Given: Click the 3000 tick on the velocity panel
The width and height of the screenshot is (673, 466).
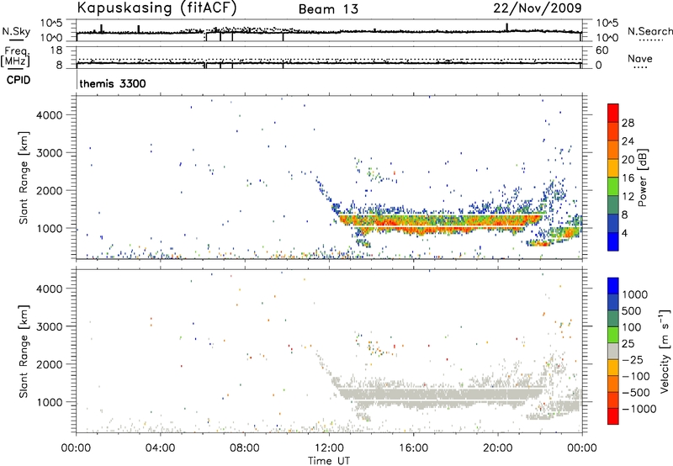Looking at the screenshot, I should tap(50, 326).
